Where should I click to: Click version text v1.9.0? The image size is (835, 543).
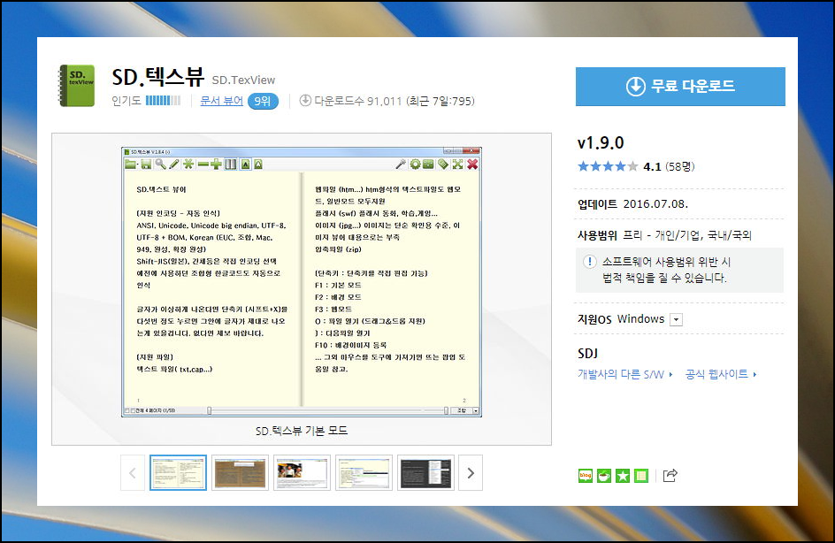coord(601,142)
